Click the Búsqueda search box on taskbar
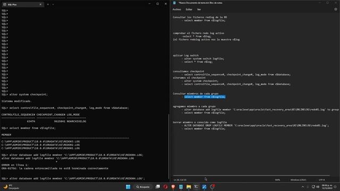 point(143,187)
